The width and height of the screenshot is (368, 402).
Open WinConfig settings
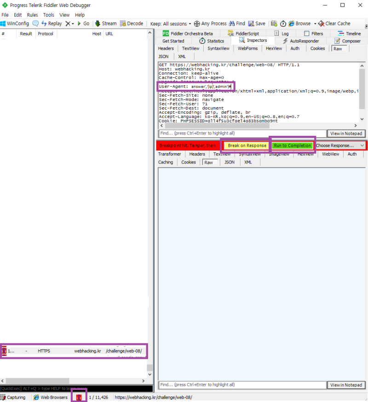click(14, 23)
